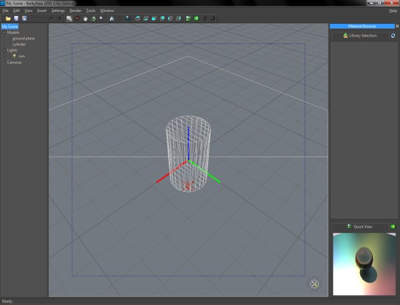Select the arrow Select tool in toolbar

pyautogui.click(x=69, y=19)
